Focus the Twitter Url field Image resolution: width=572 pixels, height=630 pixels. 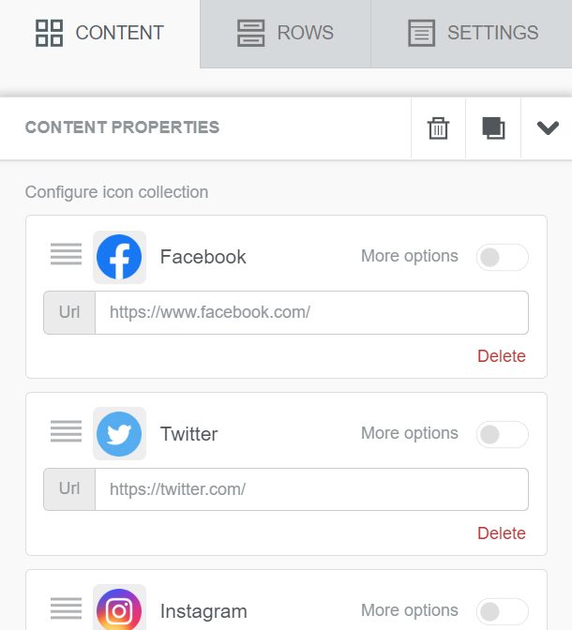coord(311,489)
